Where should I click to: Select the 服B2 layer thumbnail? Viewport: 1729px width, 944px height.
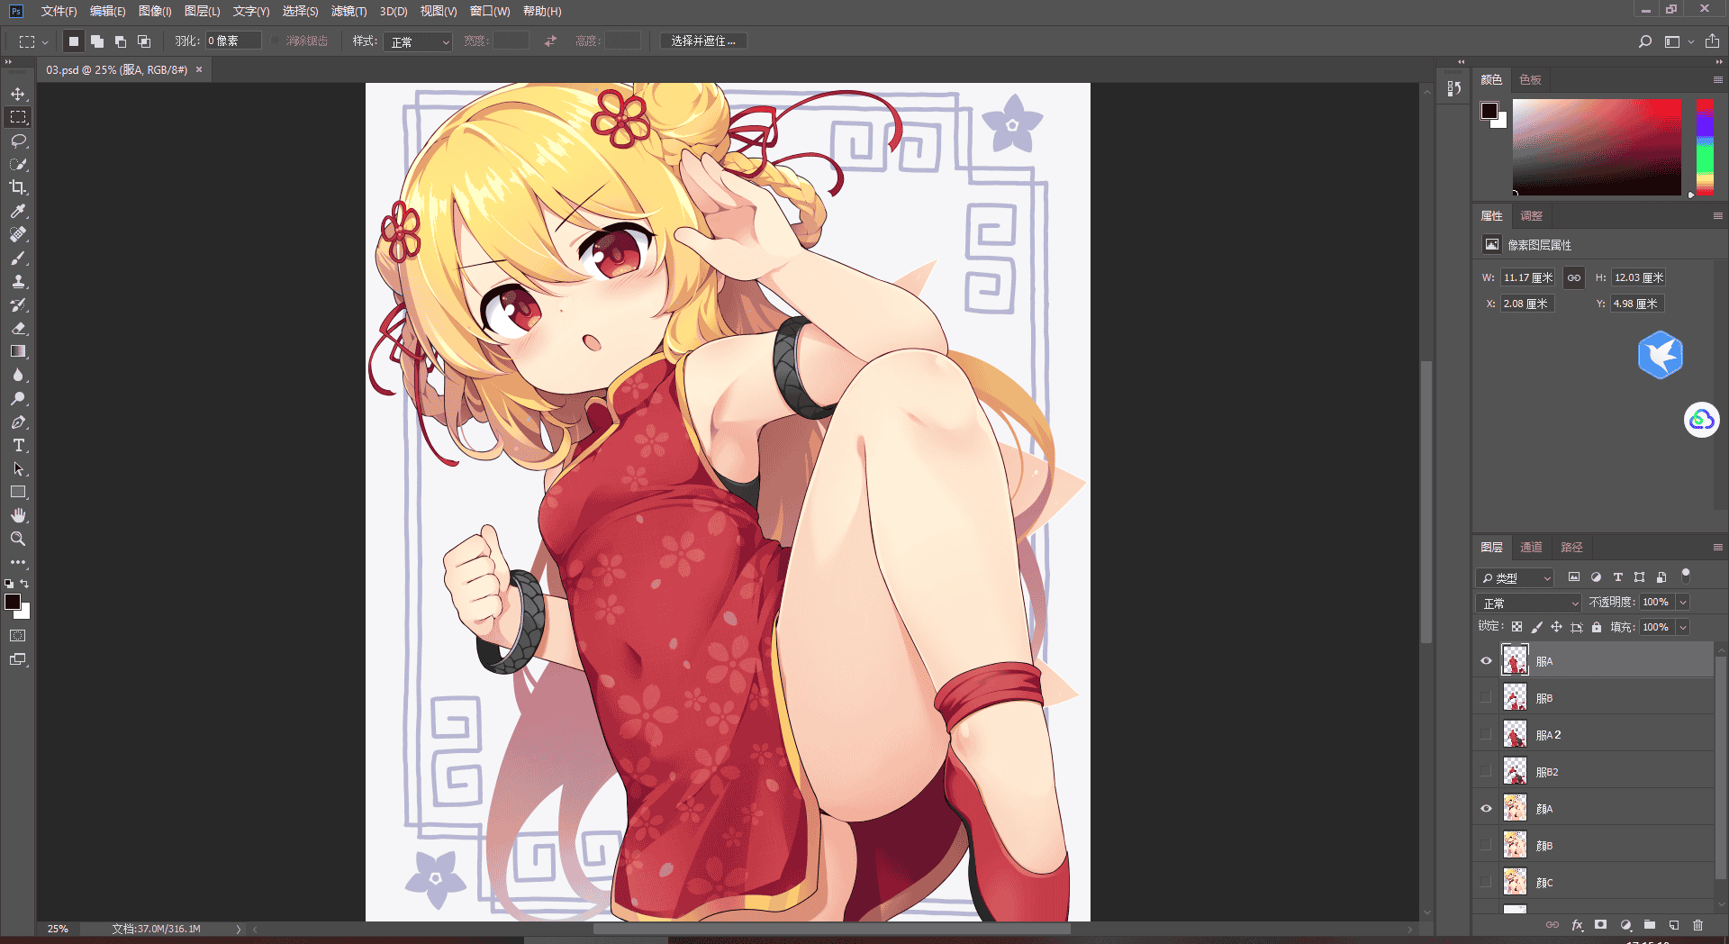click(x=1515, y=772)
